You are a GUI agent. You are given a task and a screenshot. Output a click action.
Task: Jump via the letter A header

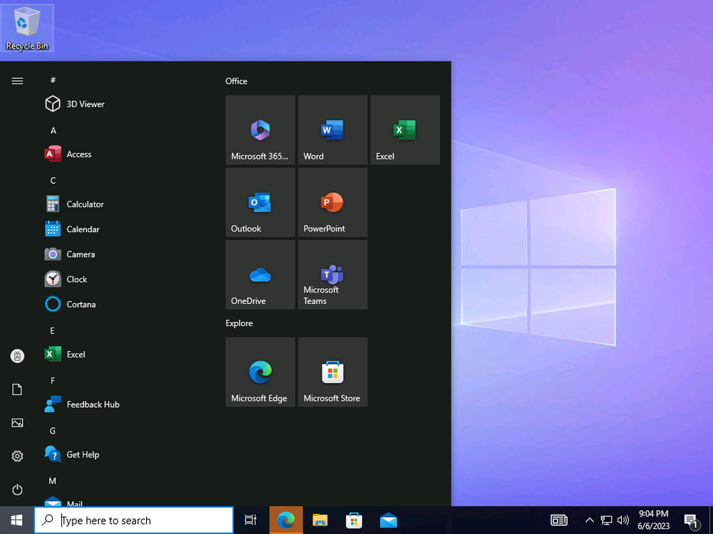coord(53,131)
